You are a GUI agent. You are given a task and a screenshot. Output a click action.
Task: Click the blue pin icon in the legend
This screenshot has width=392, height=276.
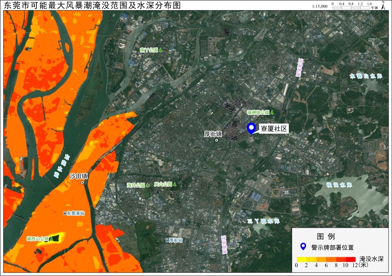coord(303,247)
